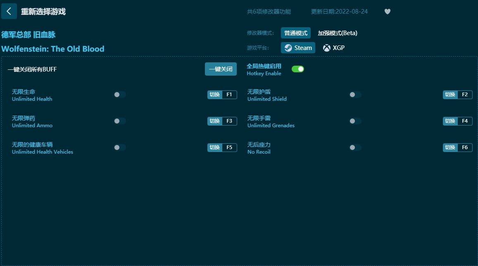The height and width of the screenshot is (266, 478).
Task: Click the back arrow icon
Action: coord(9,11)
